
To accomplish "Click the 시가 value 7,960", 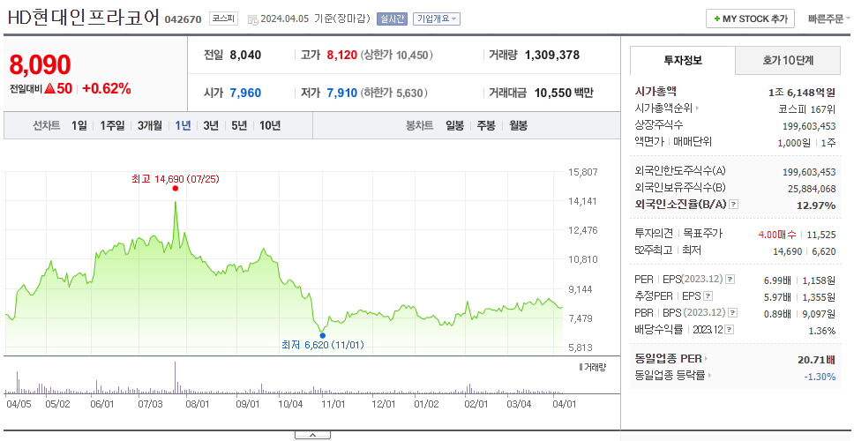I will click(245, 93).
